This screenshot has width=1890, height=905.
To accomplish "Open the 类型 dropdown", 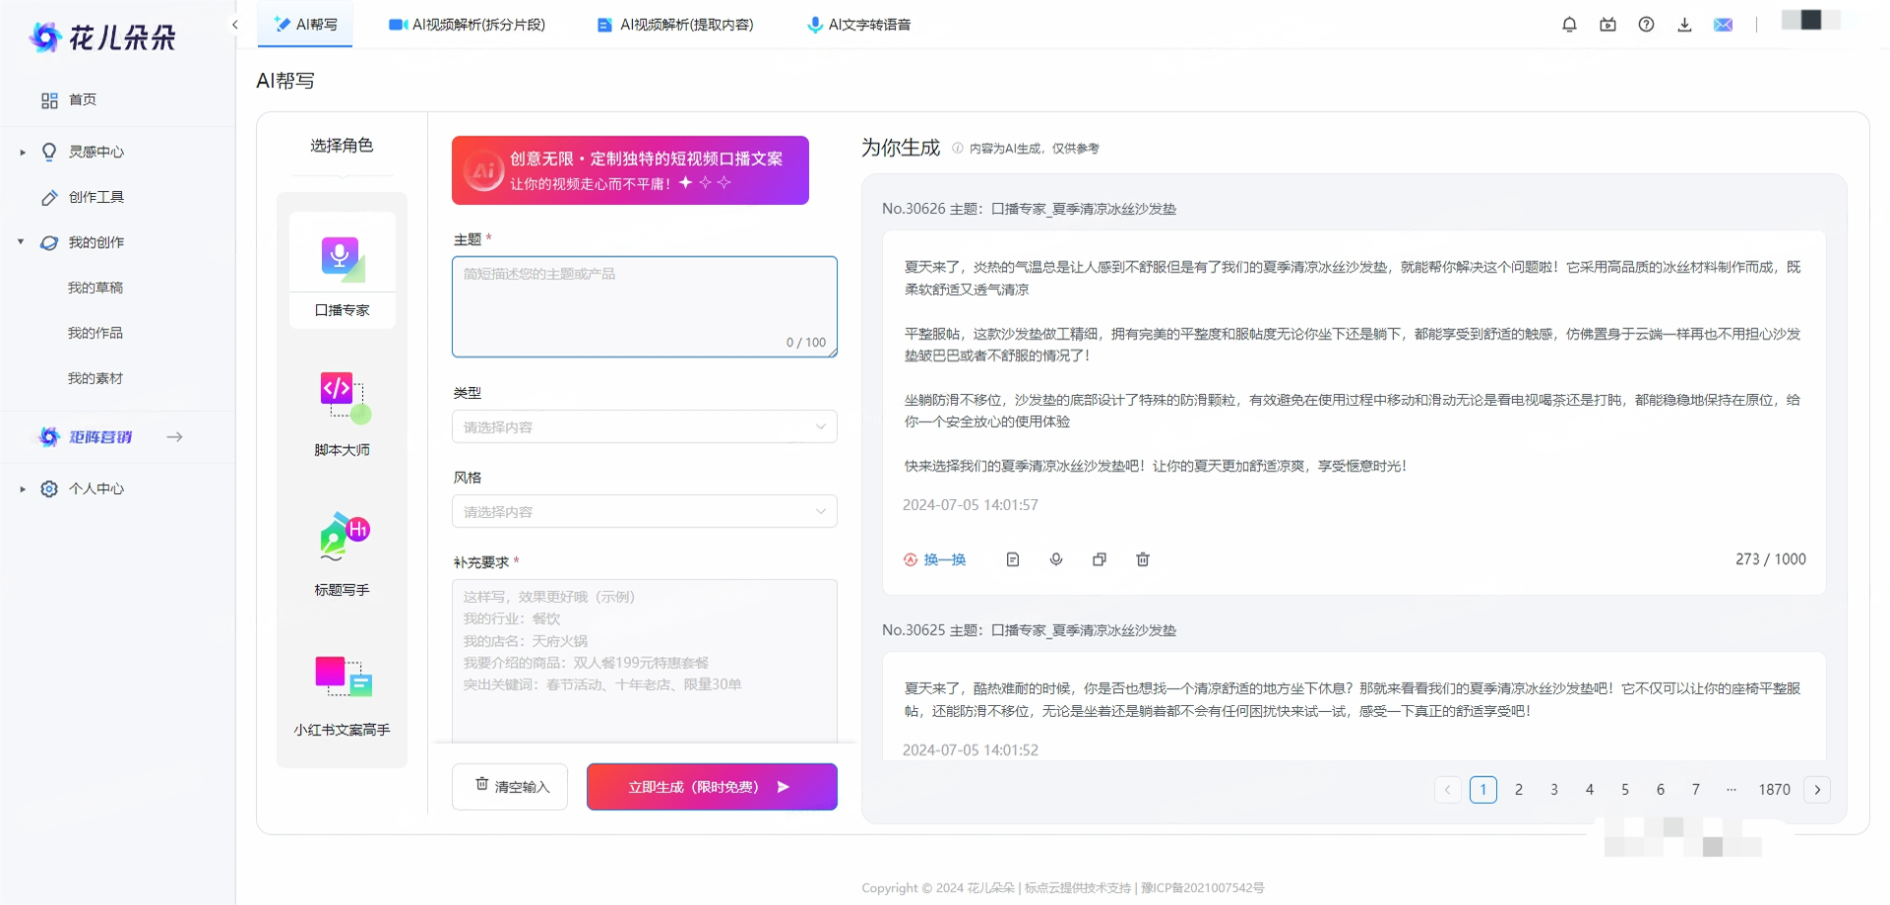I will (644, 426).
